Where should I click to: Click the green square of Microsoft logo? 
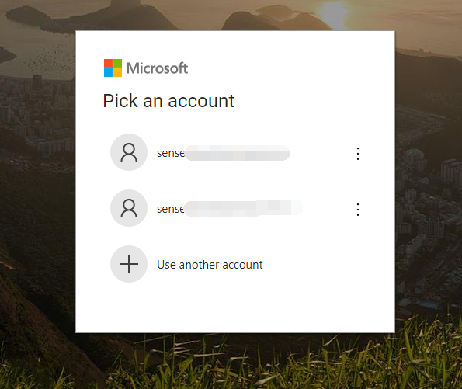[x=117, y=63]
